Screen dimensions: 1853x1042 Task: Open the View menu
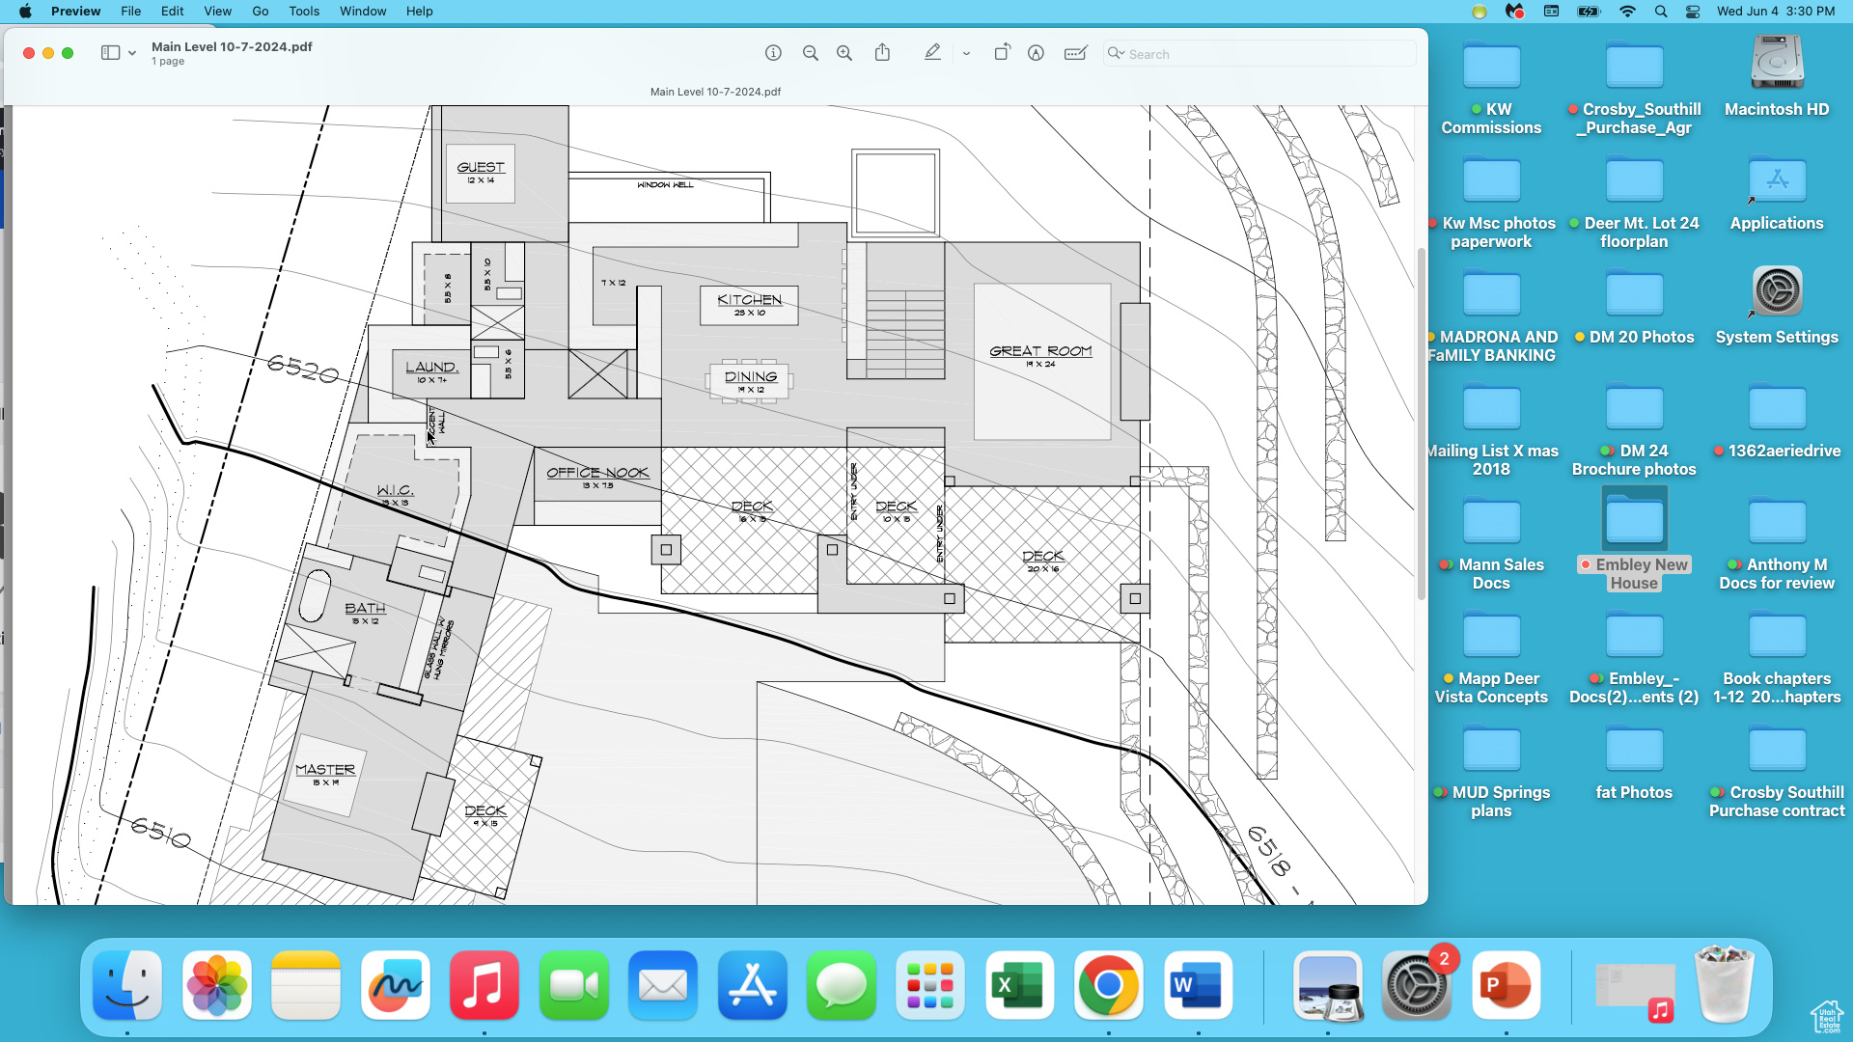[x=217, y=11]
